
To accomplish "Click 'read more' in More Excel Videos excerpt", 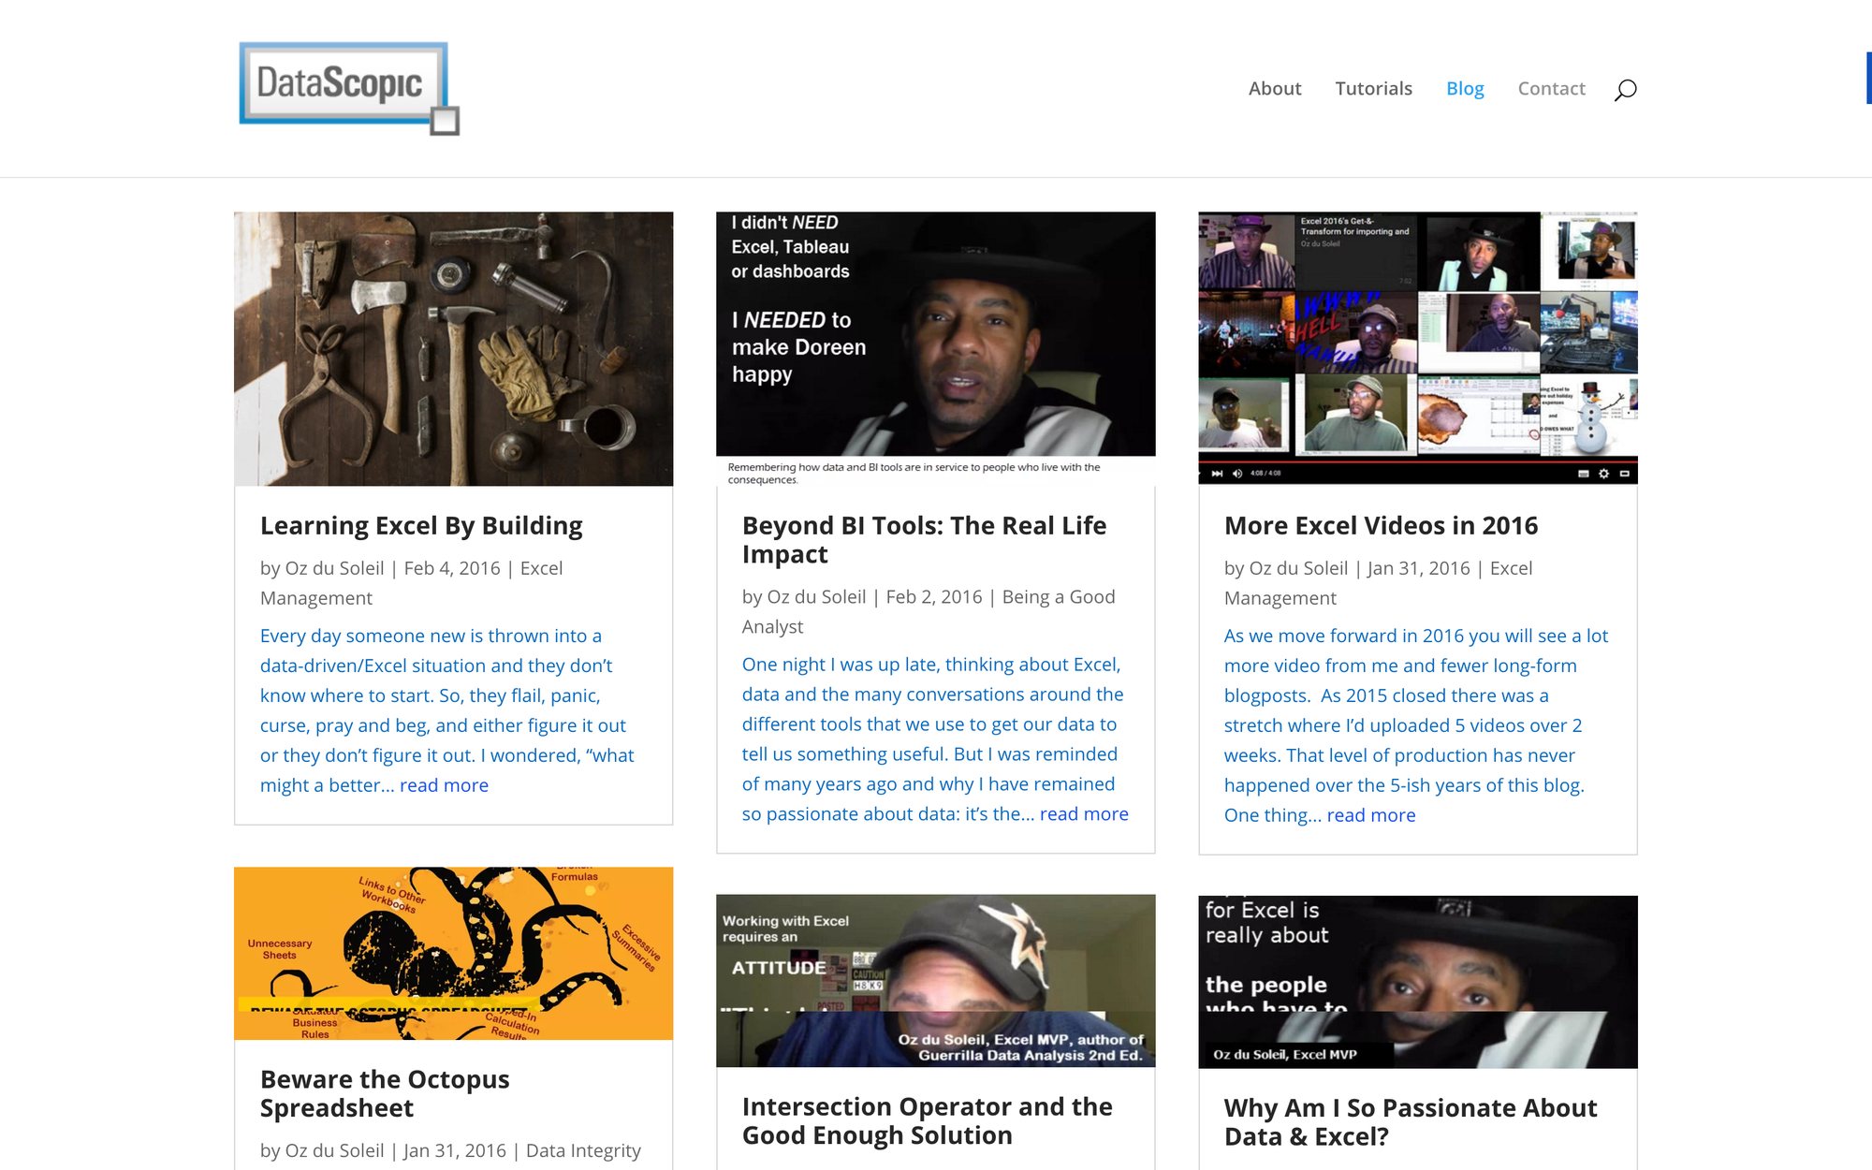I will 1371,815.
